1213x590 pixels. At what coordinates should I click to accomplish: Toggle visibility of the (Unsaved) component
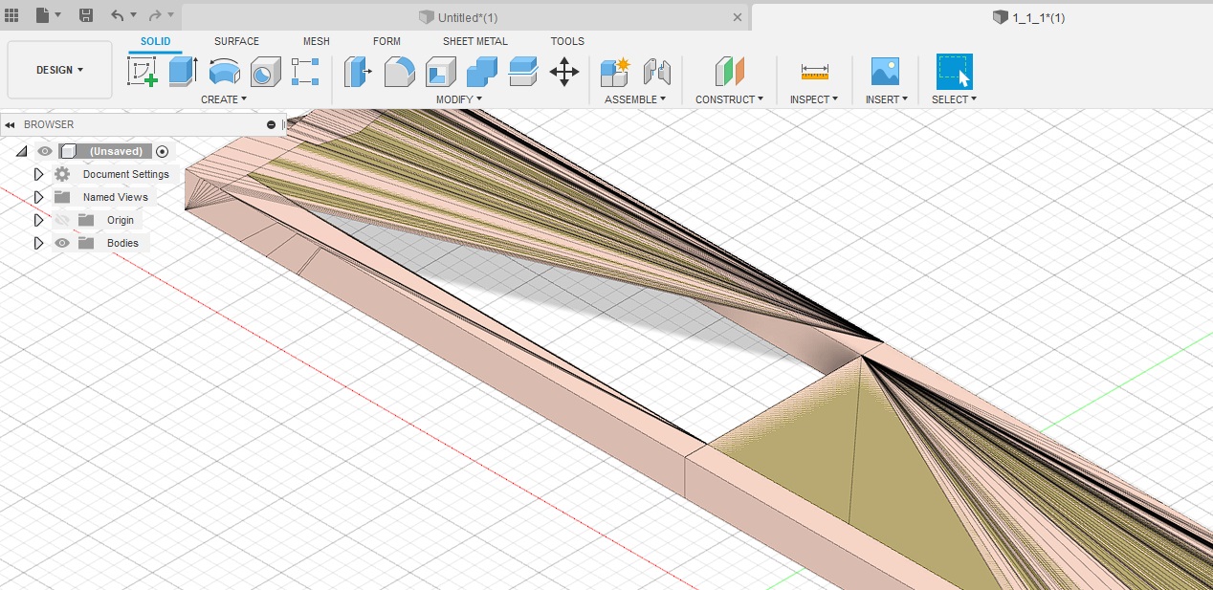point(44,151)
